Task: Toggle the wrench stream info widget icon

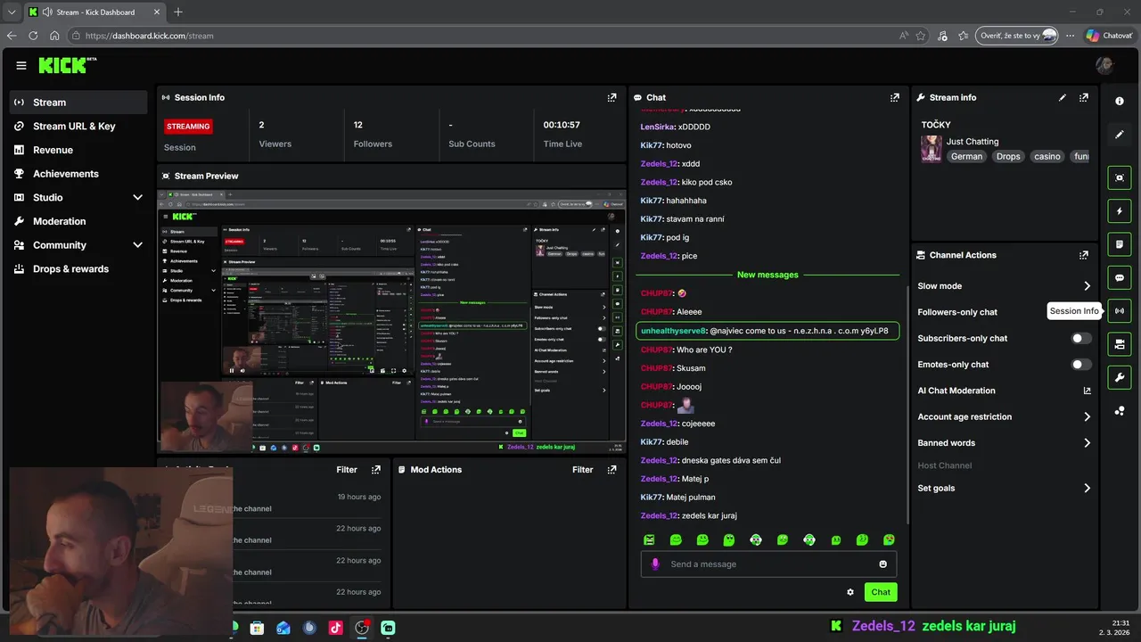Action: (1120, 377)
